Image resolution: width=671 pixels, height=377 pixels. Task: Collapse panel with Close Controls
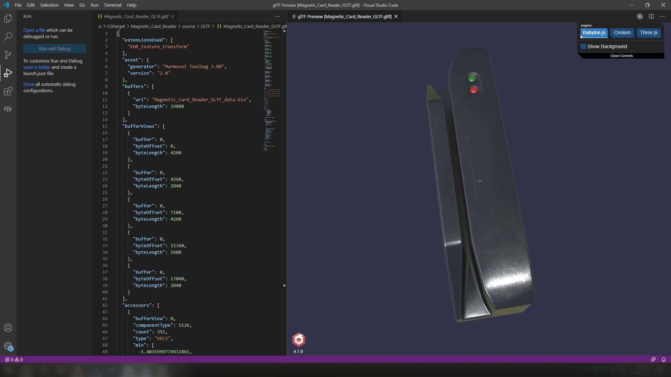pyautogui.click(x=621, y=56)
